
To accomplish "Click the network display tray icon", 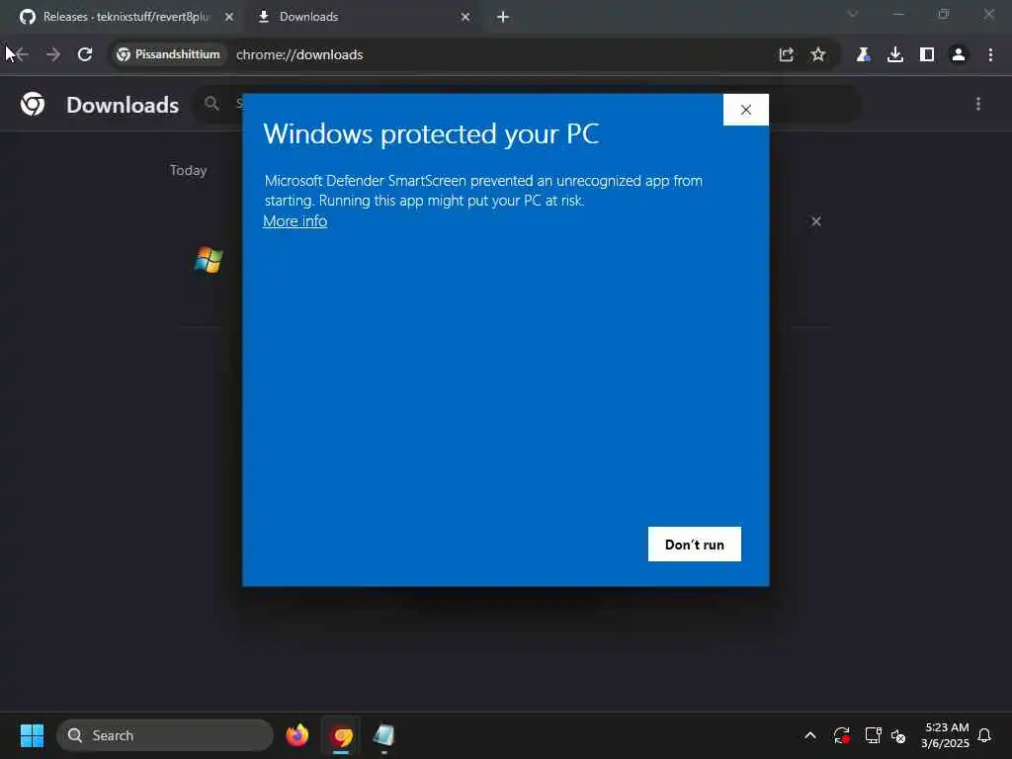I will pos(873,735).
